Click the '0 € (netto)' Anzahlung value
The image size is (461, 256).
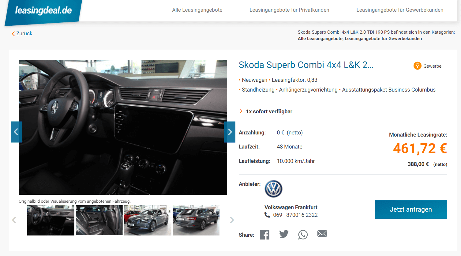290,133
